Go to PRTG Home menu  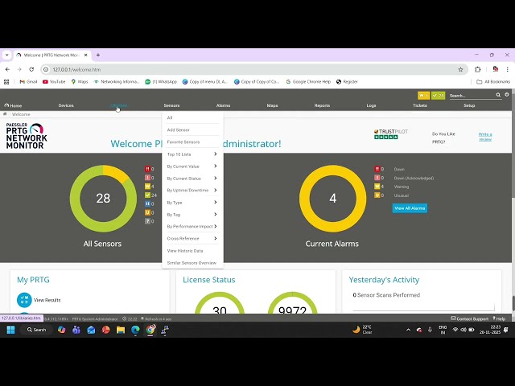click(x=13, y=105)
